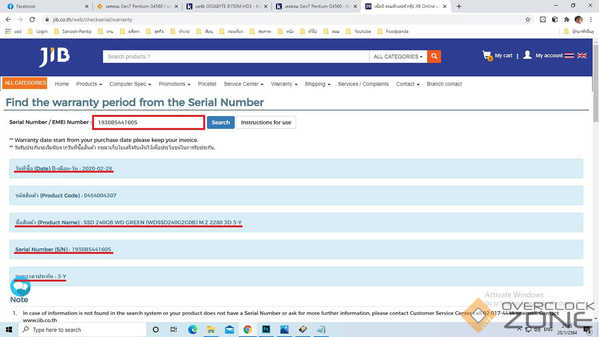
Task: Click the Instructions for use button
Action: pyautogui.click(x=266, y=122)
